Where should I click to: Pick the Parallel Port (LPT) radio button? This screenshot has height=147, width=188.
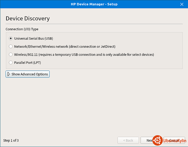pos(11,62)
